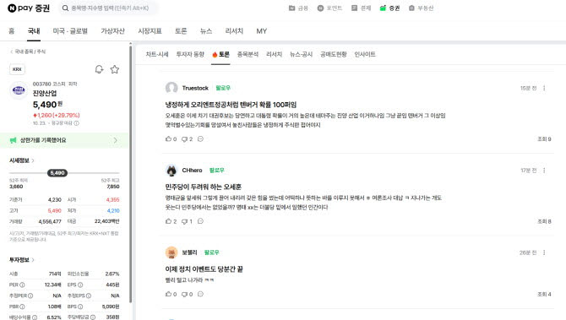The width and height of the screenshot is (566, 320).
Task: Click the PER info icon
Action: (x=22, y=285)
